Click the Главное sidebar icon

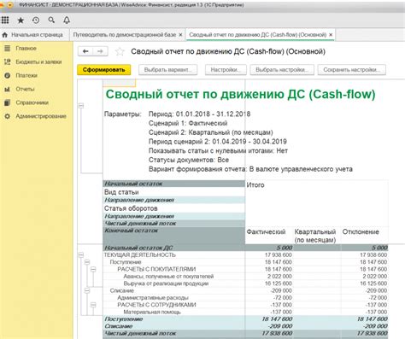[8, 49]
